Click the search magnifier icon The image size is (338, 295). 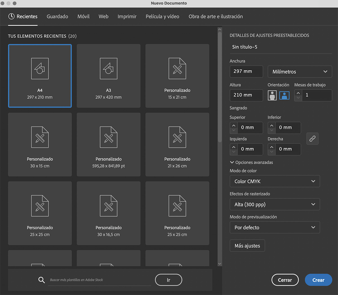(x=41, y=280)
